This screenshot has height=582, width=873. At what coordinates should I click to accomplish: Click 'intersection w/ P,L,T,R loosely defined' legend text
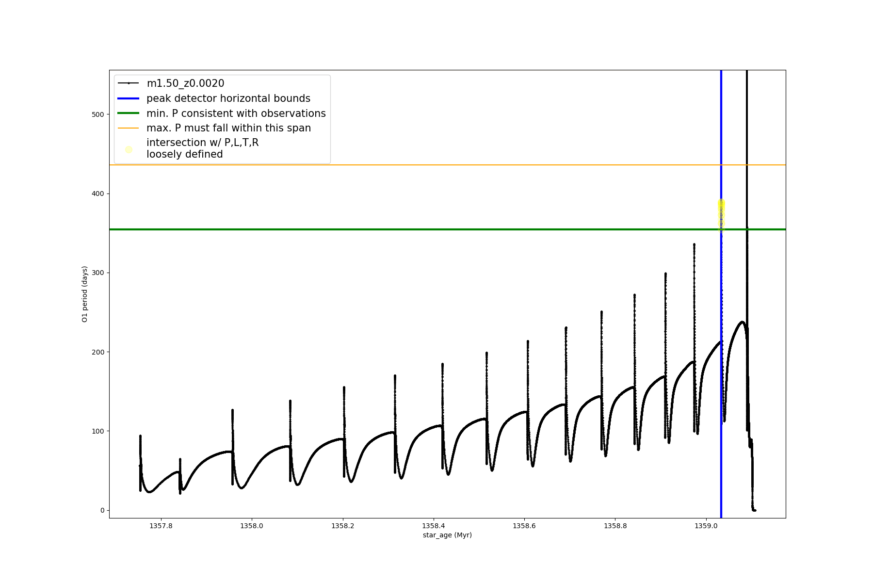[x=202, y=148]
